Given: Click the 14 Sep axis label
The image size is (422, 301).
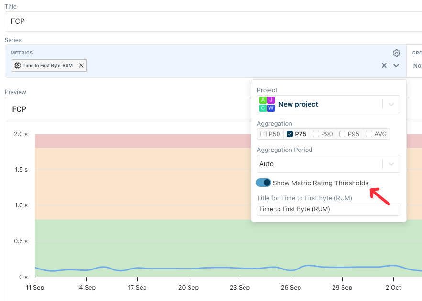Looking at the screenshot, I should [86, 288].
